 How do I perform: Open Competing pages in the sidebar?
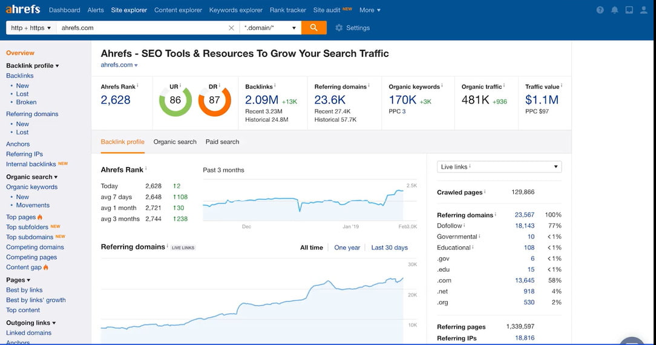pyautogui.click(x=31, y=257)
